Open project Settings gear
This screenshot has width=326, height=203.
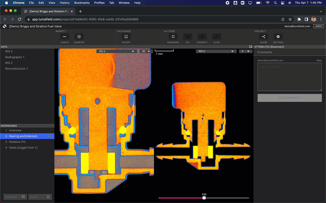click(278, 37)
